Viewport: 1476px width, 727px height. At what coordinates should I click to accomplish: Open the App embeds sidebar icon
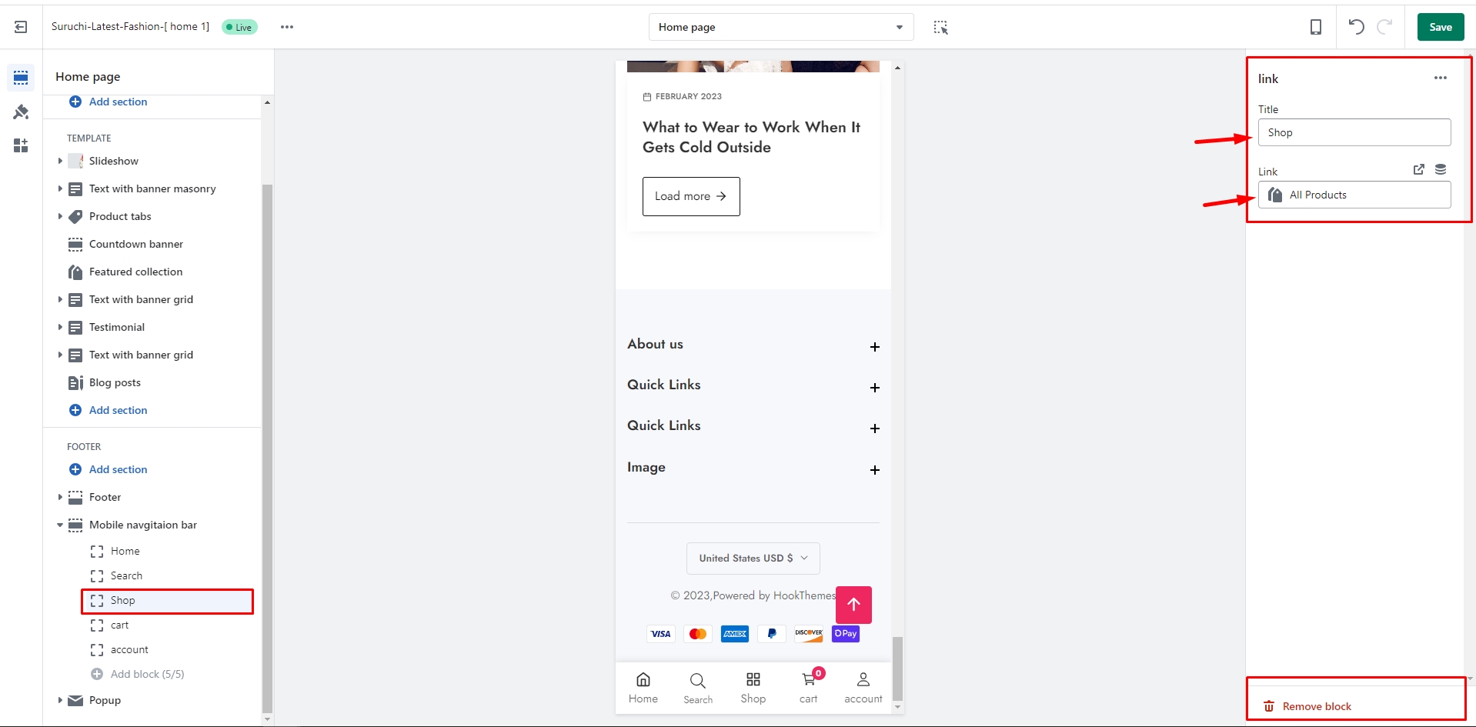click(21, 145)
